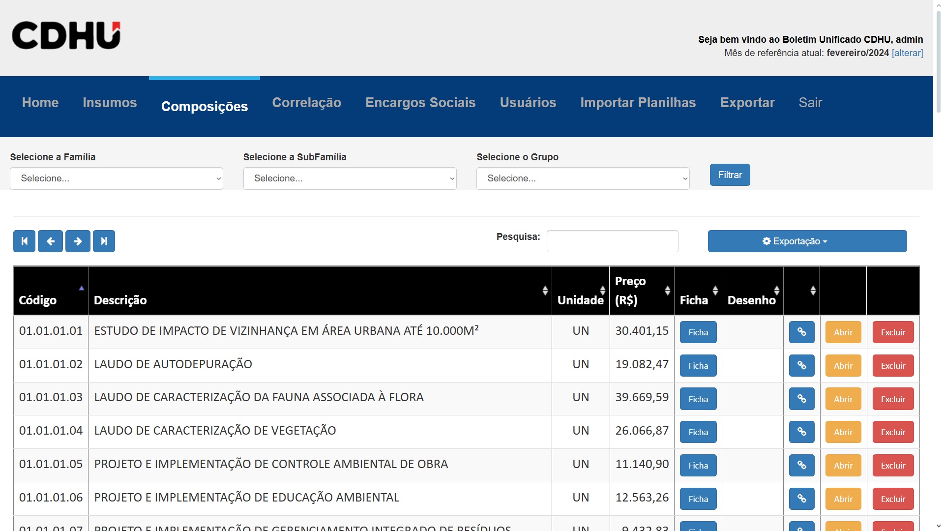Click the Pesquisa search field

point(612,241)
